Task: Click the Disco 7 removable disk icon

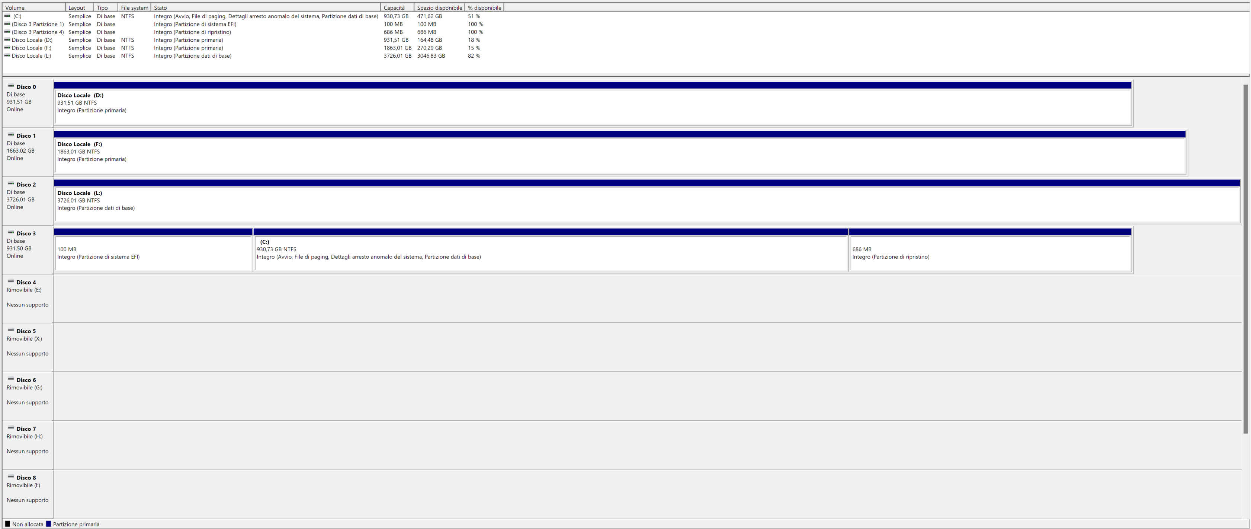Action: pyautogui.click(x=11, y=428)
